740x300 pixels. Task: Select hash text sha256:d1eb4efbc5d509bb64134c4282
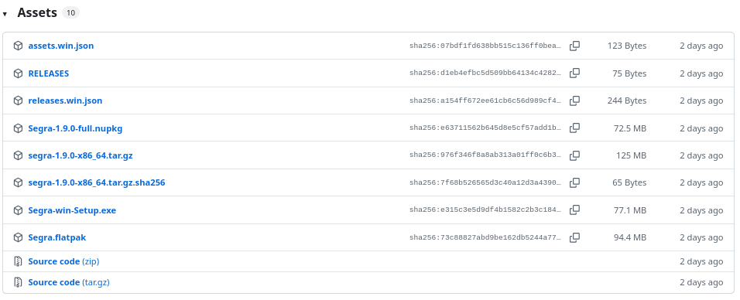coord(485,73)
